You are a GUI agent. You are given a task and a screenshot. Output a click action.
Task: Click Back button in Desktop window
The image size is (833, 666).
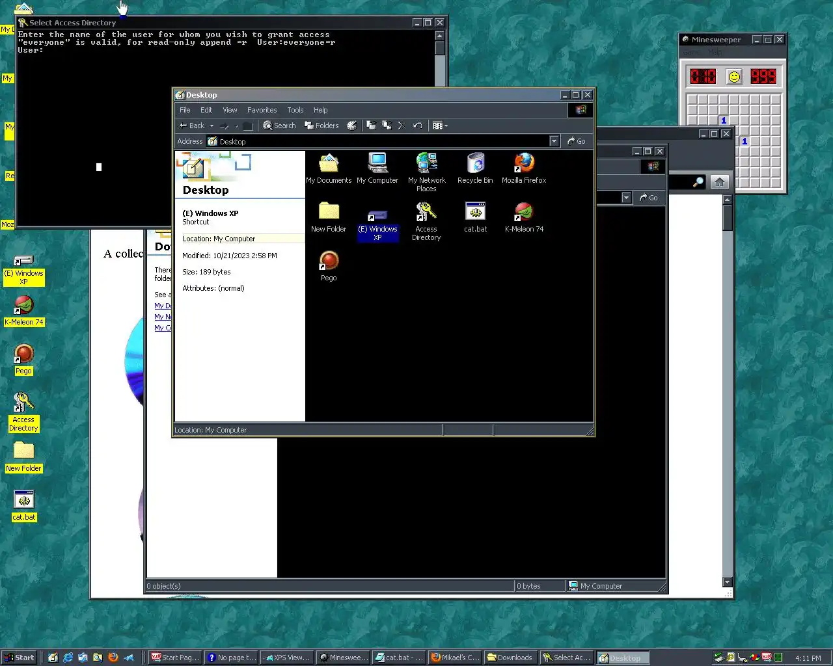[192, 126]
